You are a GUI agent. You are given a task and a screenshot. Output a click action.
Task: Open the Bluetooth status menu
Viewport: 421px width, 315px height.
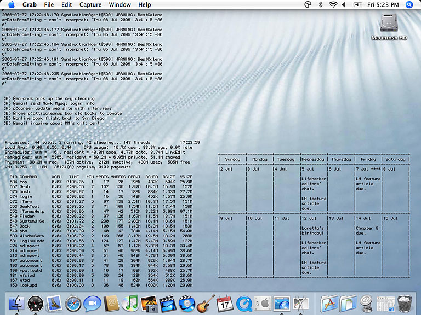321,4
